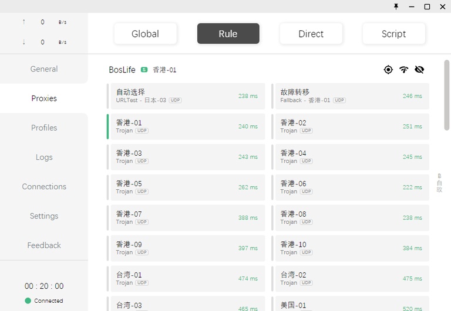The image size is (451, 311).
Task: Click the green Connected status dot
Action: tap(28, 300)
